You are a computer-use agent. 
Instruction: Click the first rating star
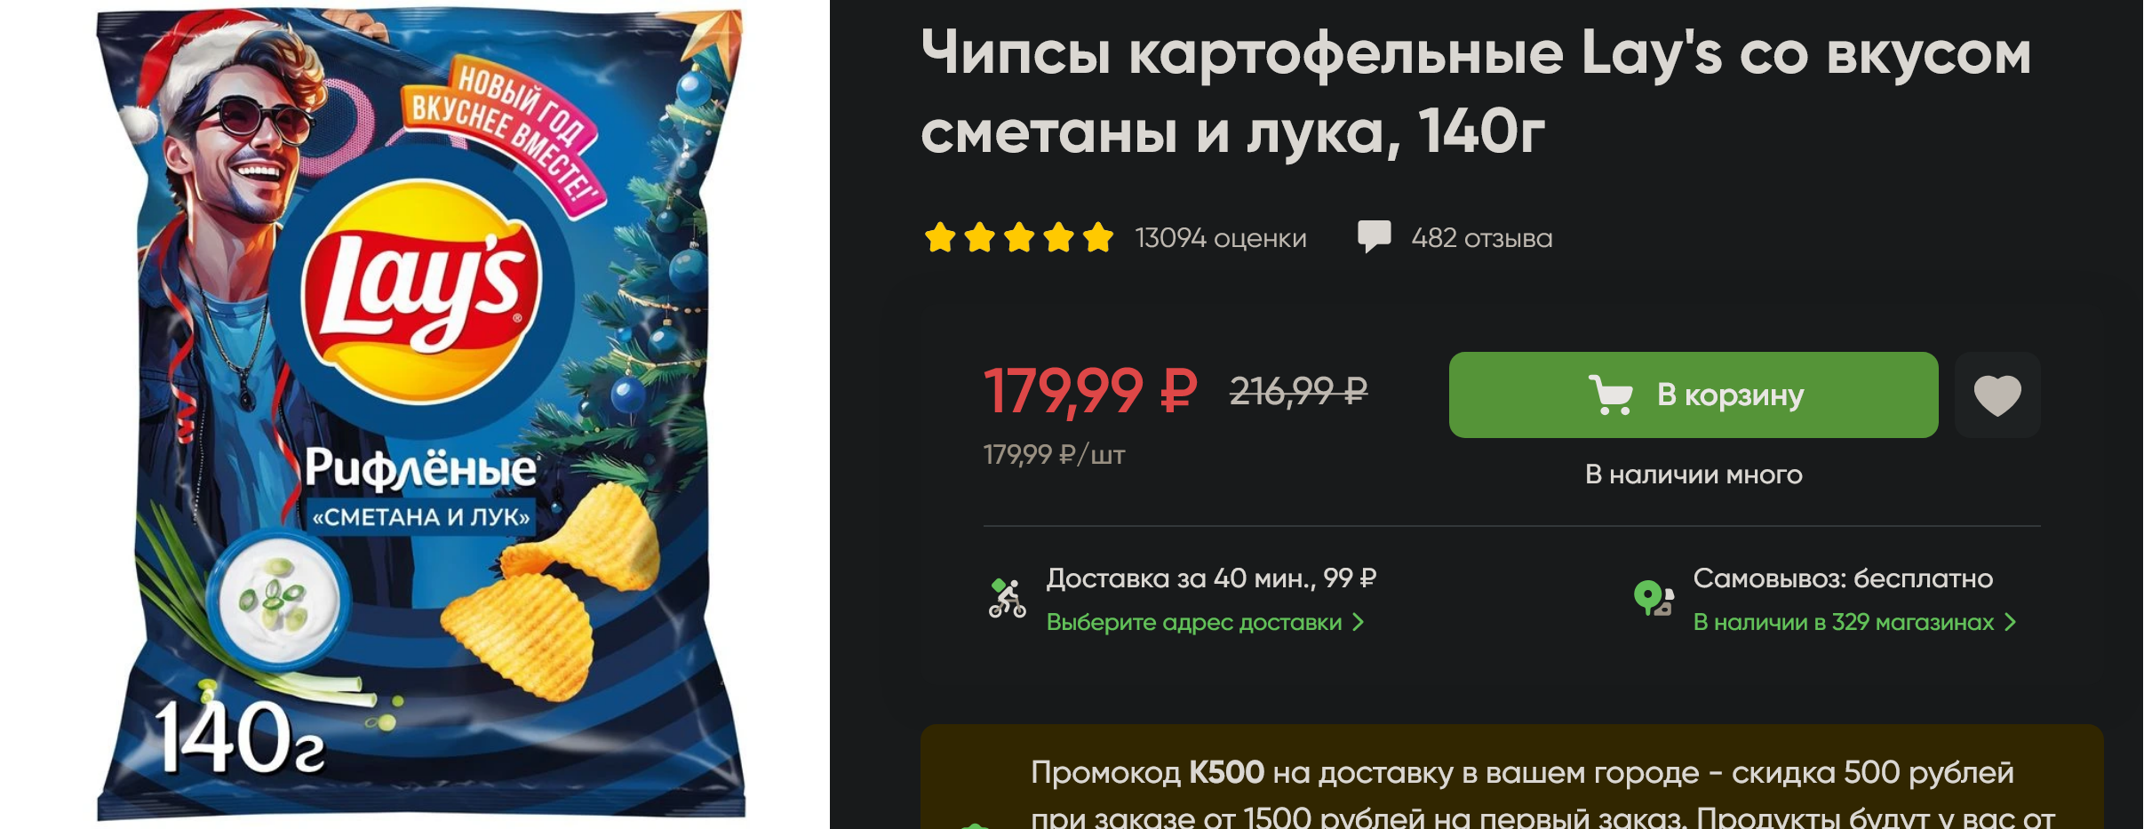(x=940, y=237)
